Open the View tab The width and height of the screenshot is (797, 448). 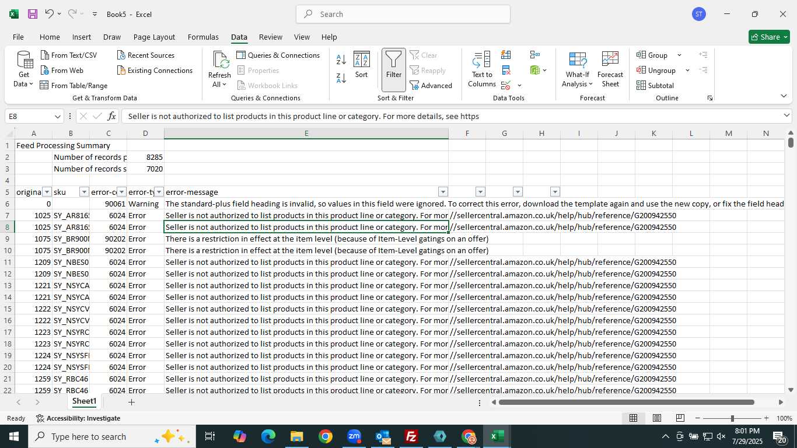[302, 37]
